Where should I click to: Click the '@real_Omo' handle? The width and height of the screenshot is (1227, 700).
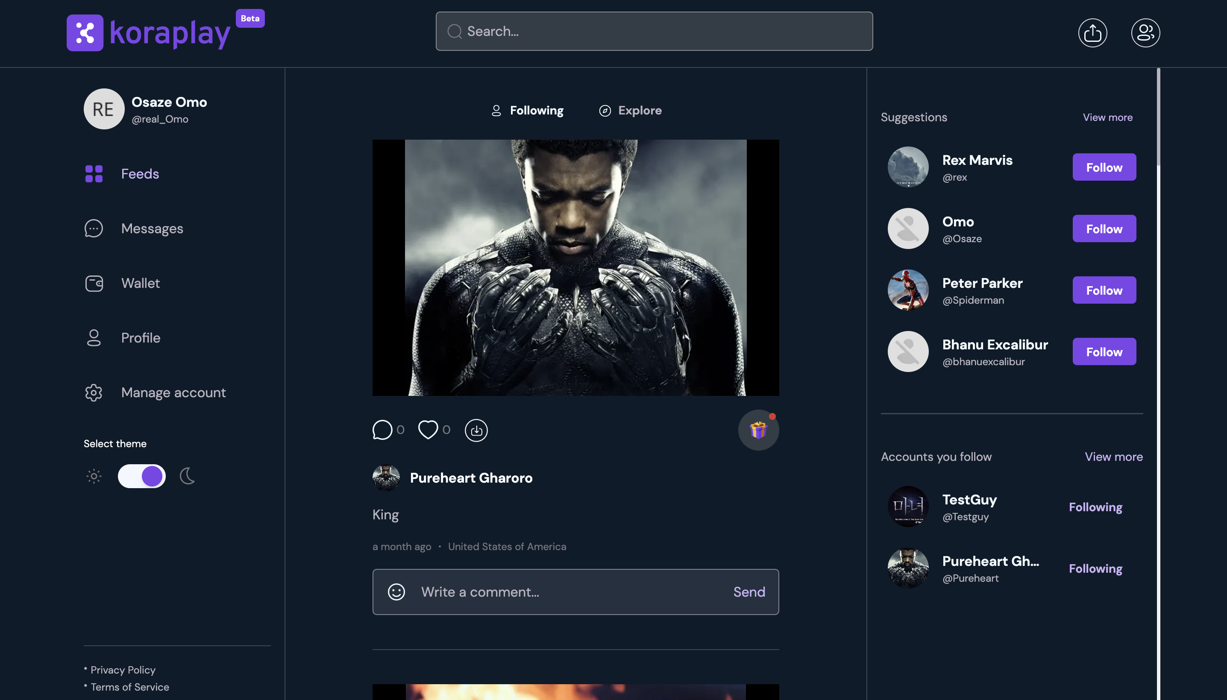point(160,119)
